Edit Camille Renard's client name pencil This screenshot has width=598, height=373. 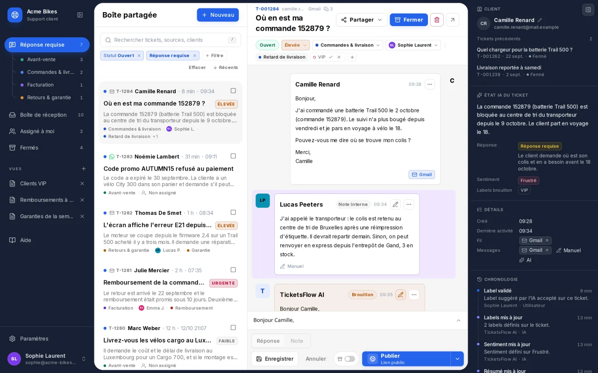(x=540, y=20)
